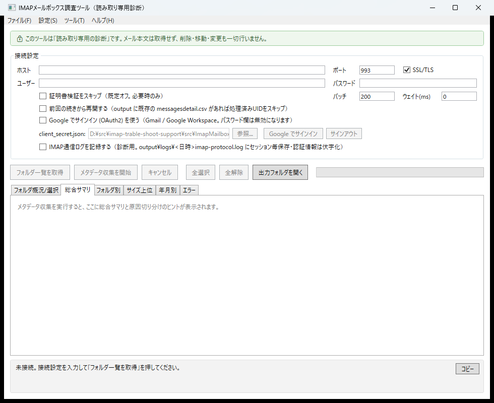Select the 総合サマリ tab
This screenshot has width=494, height=403.
point(78,189)
